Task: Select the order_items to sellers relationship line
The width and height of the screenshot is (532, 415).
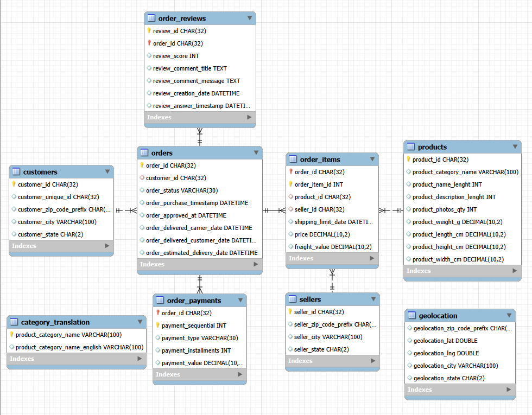Action: [332, 281]
